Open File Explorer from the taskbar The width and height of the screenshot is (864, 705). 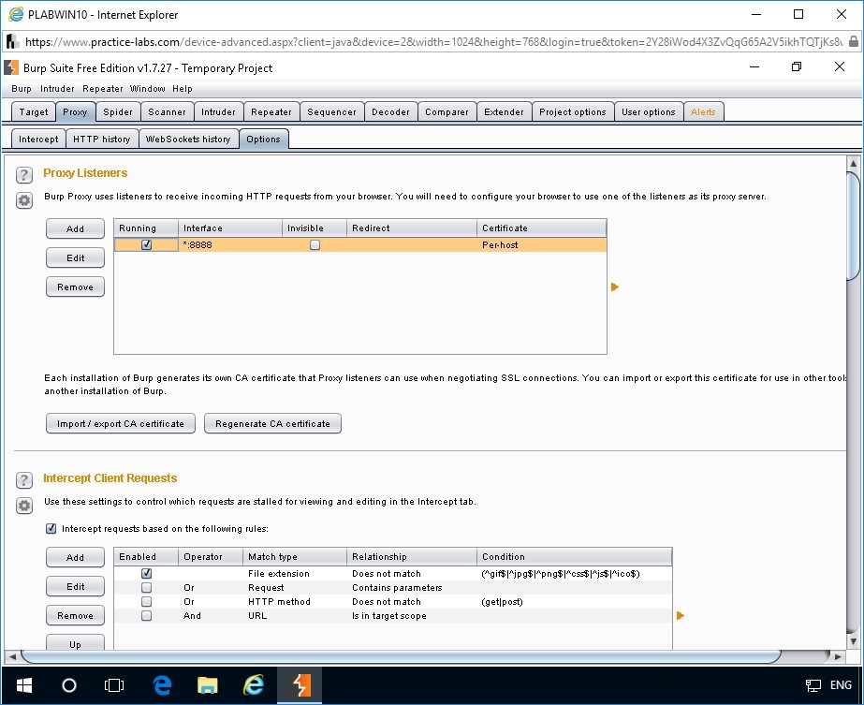[x=208, y=684]
